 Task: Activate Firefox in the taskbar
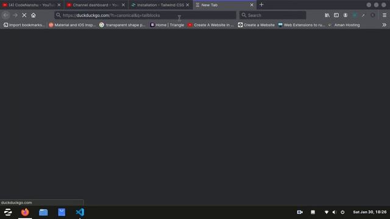pyautogui.click(x=25, y=212)
